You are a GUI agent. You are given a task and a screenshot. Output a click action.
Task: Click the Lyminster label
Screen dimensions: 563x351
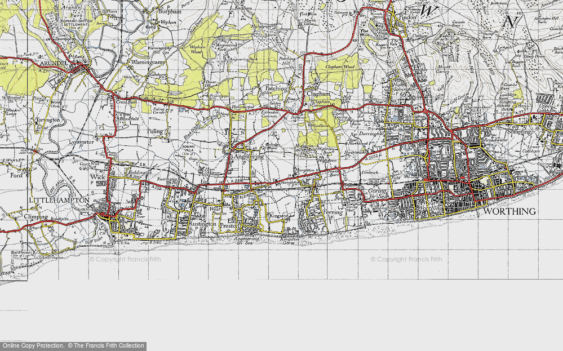[x=81, y=142]
